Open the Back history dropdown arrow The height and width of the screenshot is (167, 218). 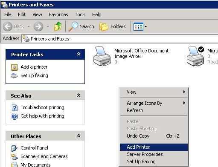pyautogui.click(x=29, y=26)
